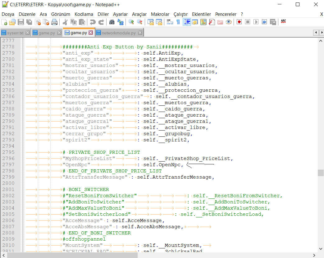Viewport: 324px width, 258px height.
Task: Toggle synchronized horizontal scrolling
Action: coord(159,22)
